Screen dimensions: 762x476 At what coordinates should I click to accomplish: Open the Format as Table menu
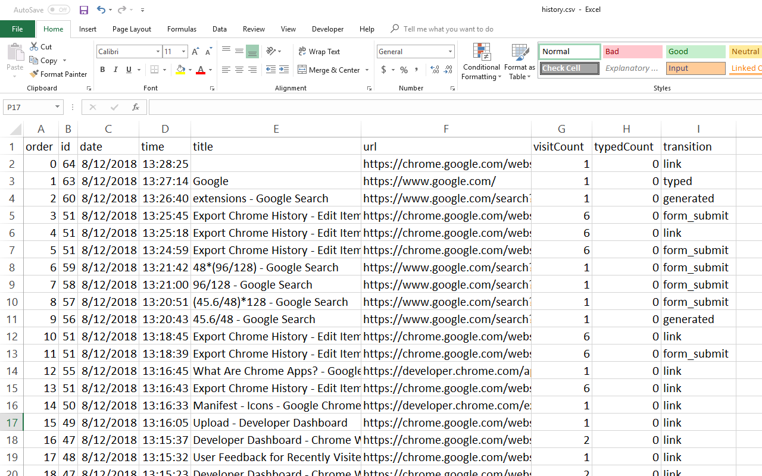(520, 62)
